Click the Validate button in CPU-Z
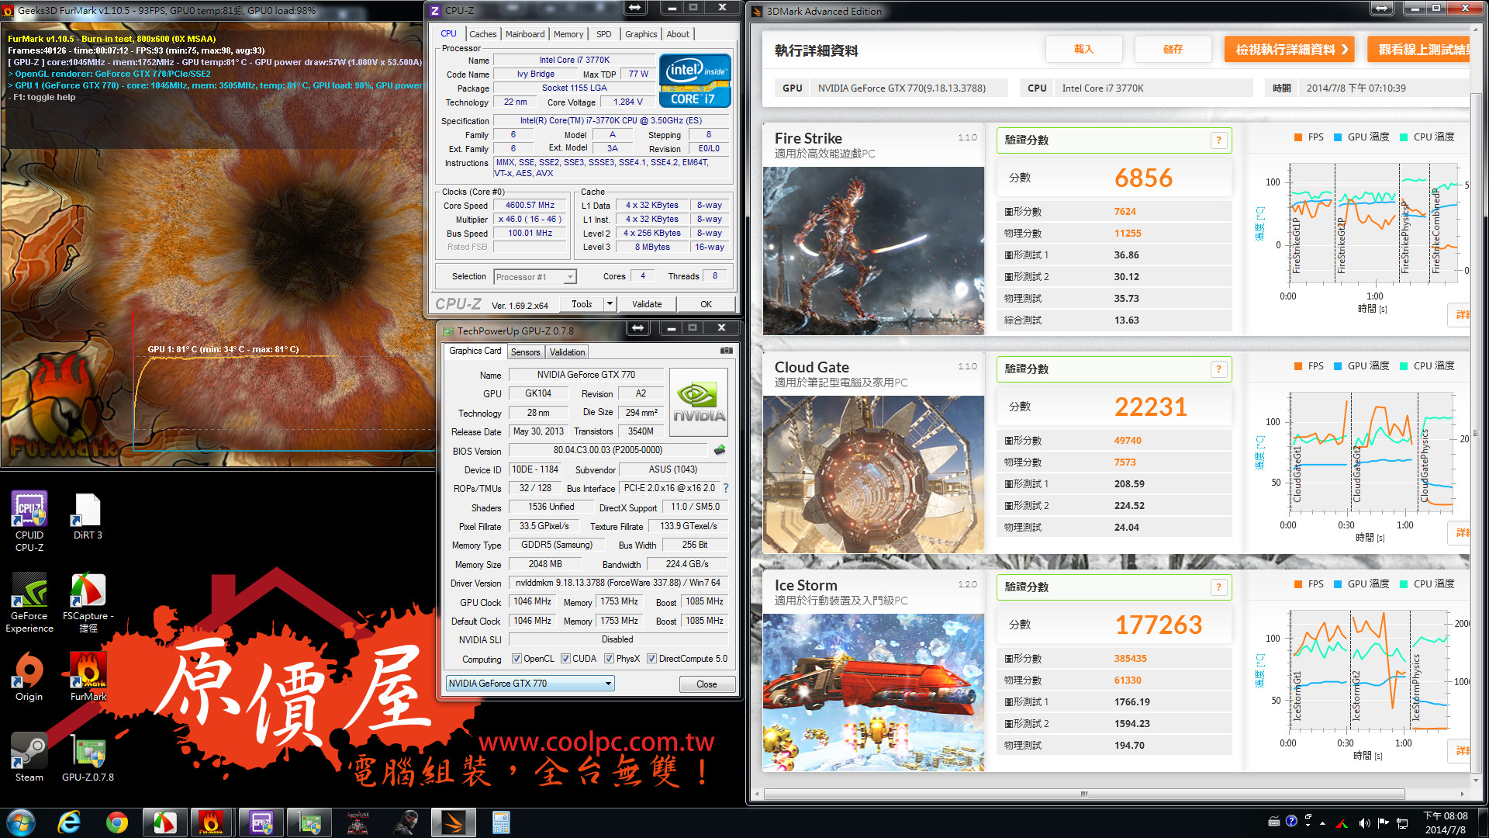Viewport: 1489px width, 838px height. 647,304
